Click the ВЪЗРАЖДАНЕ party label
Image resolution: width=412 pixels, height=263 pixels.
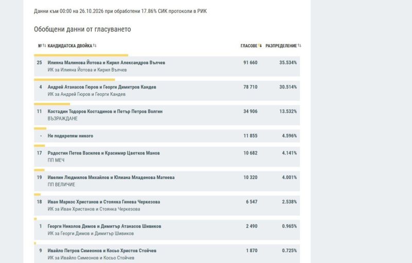(x=62, y=119)
